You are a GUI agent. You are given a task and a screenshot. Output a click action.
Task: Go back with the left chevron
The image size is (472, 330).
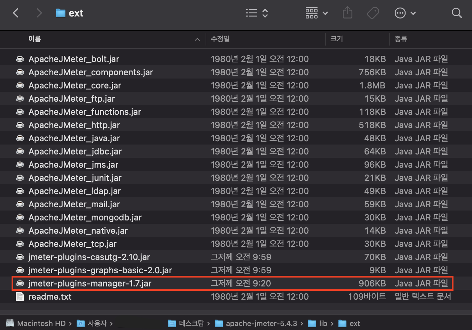pos(16,13)
